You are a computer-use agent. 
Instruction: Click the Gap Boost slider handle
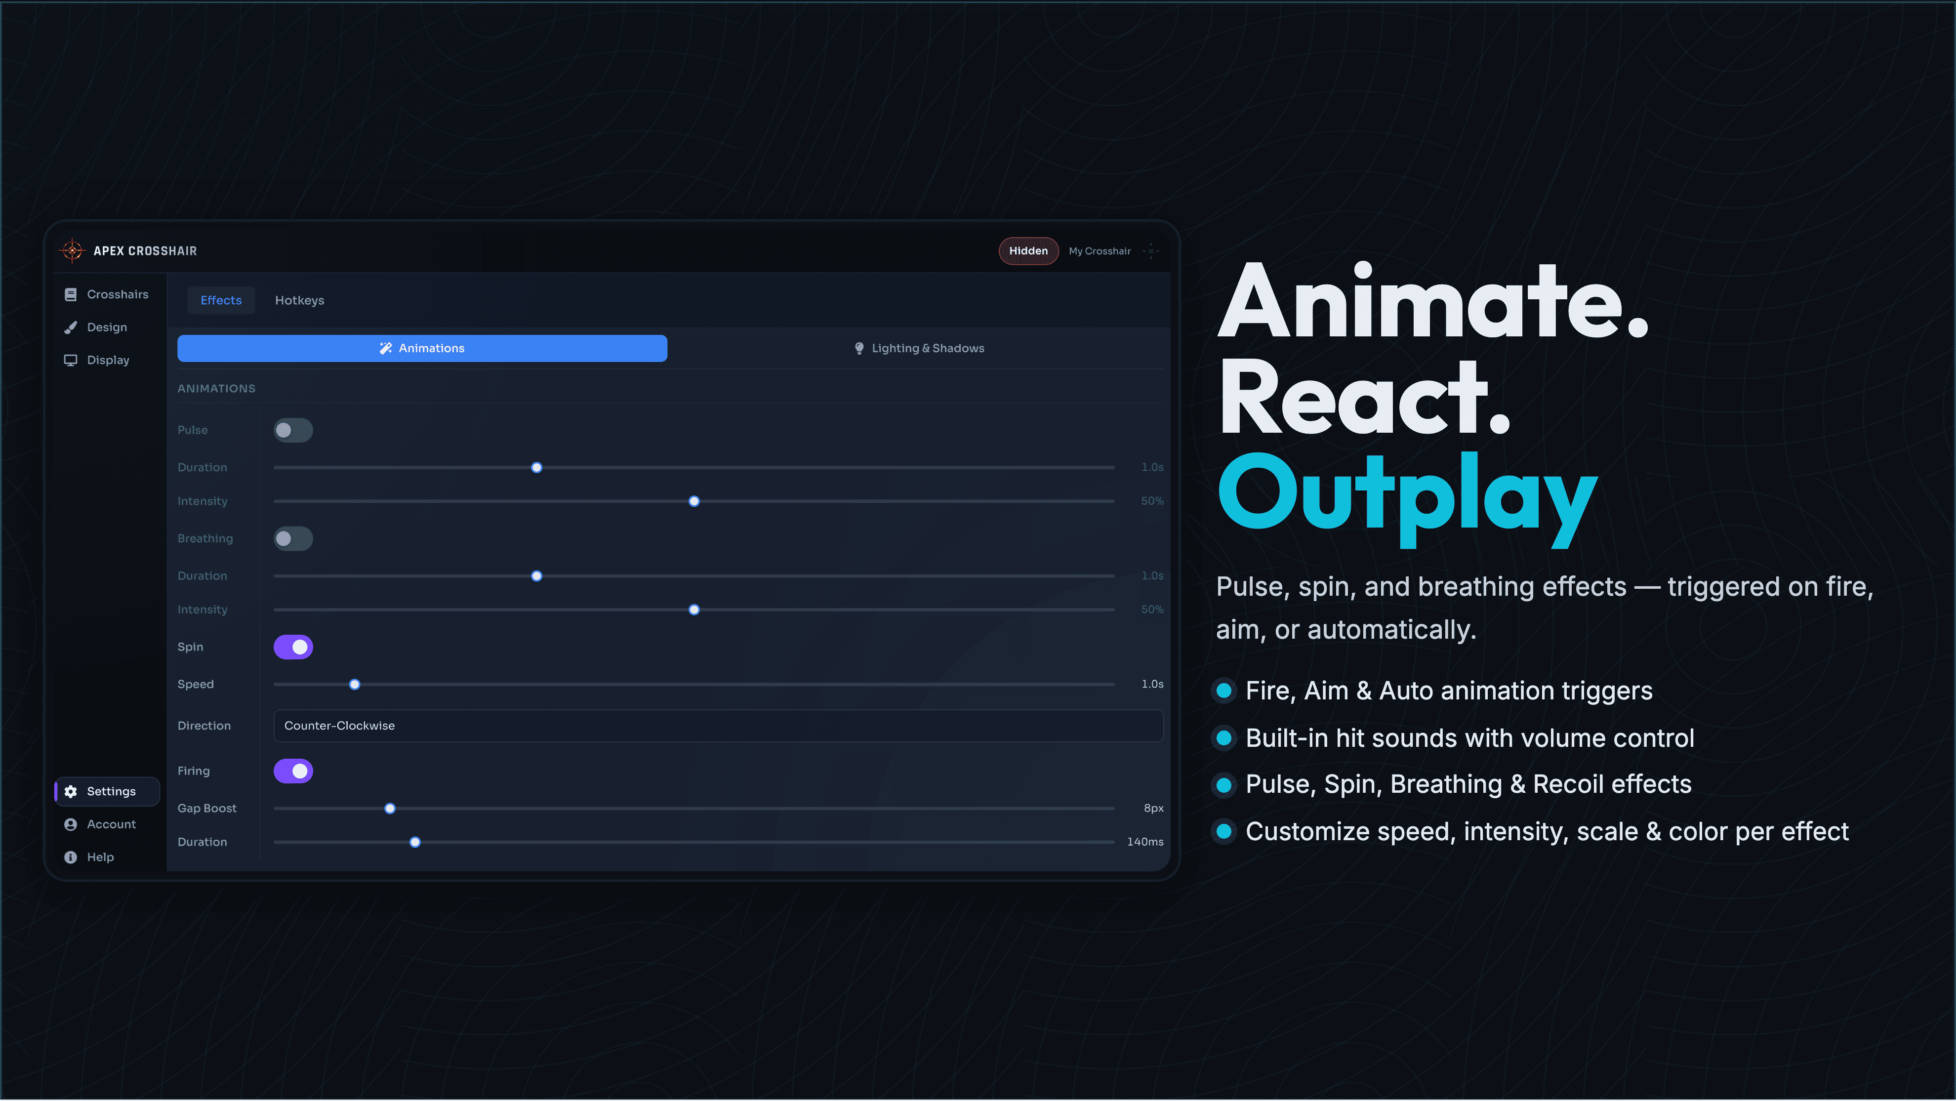pyautogui.click(x=390, y=809)
